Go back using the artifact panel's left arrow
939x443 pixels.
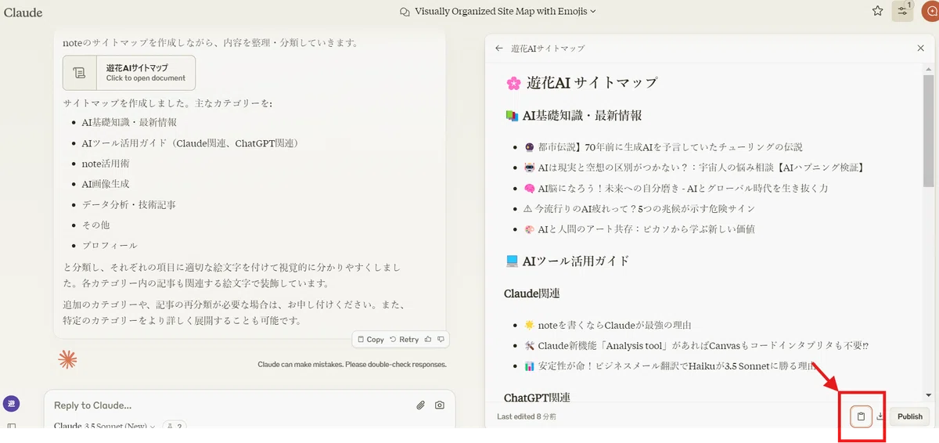pos(499,49)
